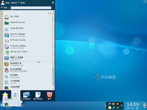Open the red Leave power tab
The width and height of the screenshot is (147, 110).
(x=49, y=96)
